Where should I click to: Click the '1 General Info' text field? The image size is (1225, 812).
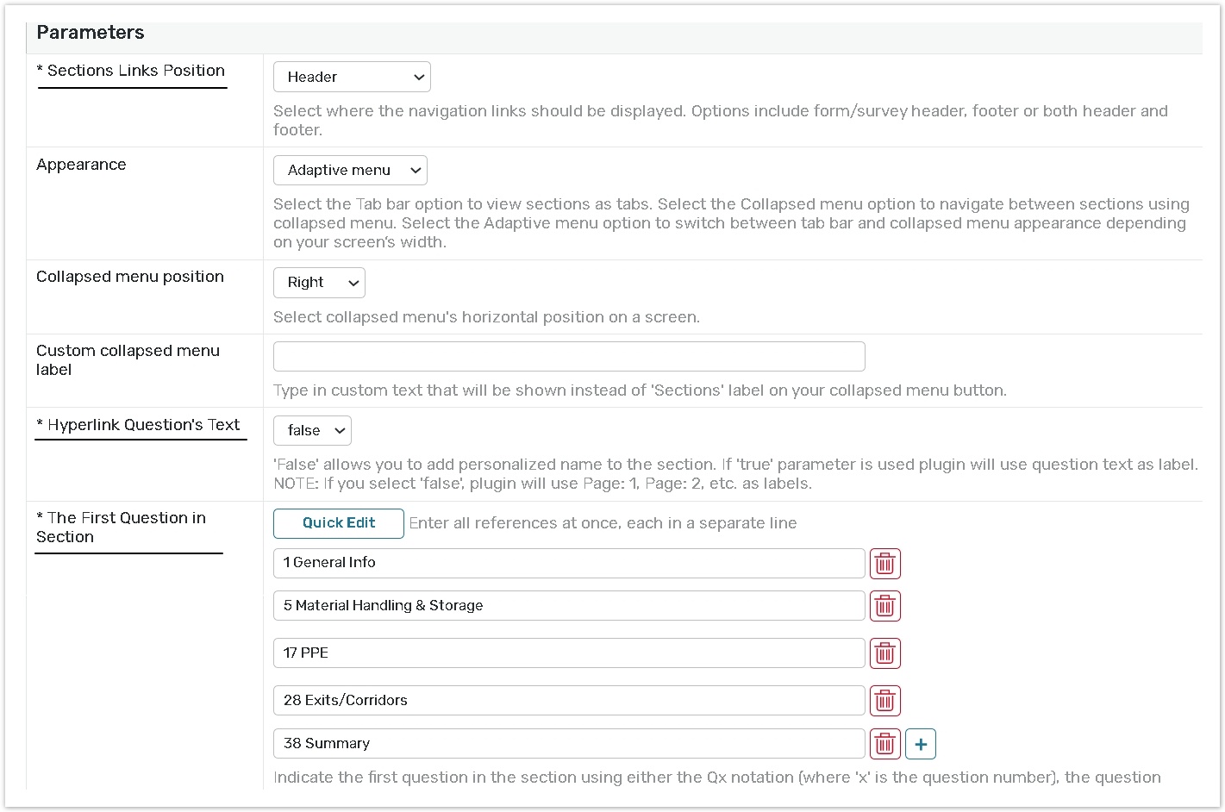point(569,563)
